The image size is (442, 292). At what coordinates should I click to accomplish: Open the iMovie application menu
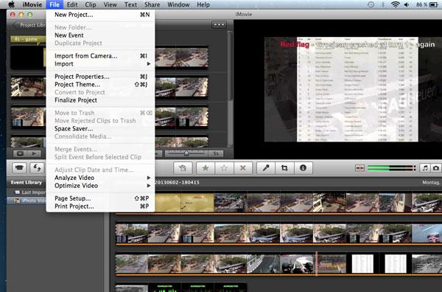pyautogui.click(x=32, y=4)
